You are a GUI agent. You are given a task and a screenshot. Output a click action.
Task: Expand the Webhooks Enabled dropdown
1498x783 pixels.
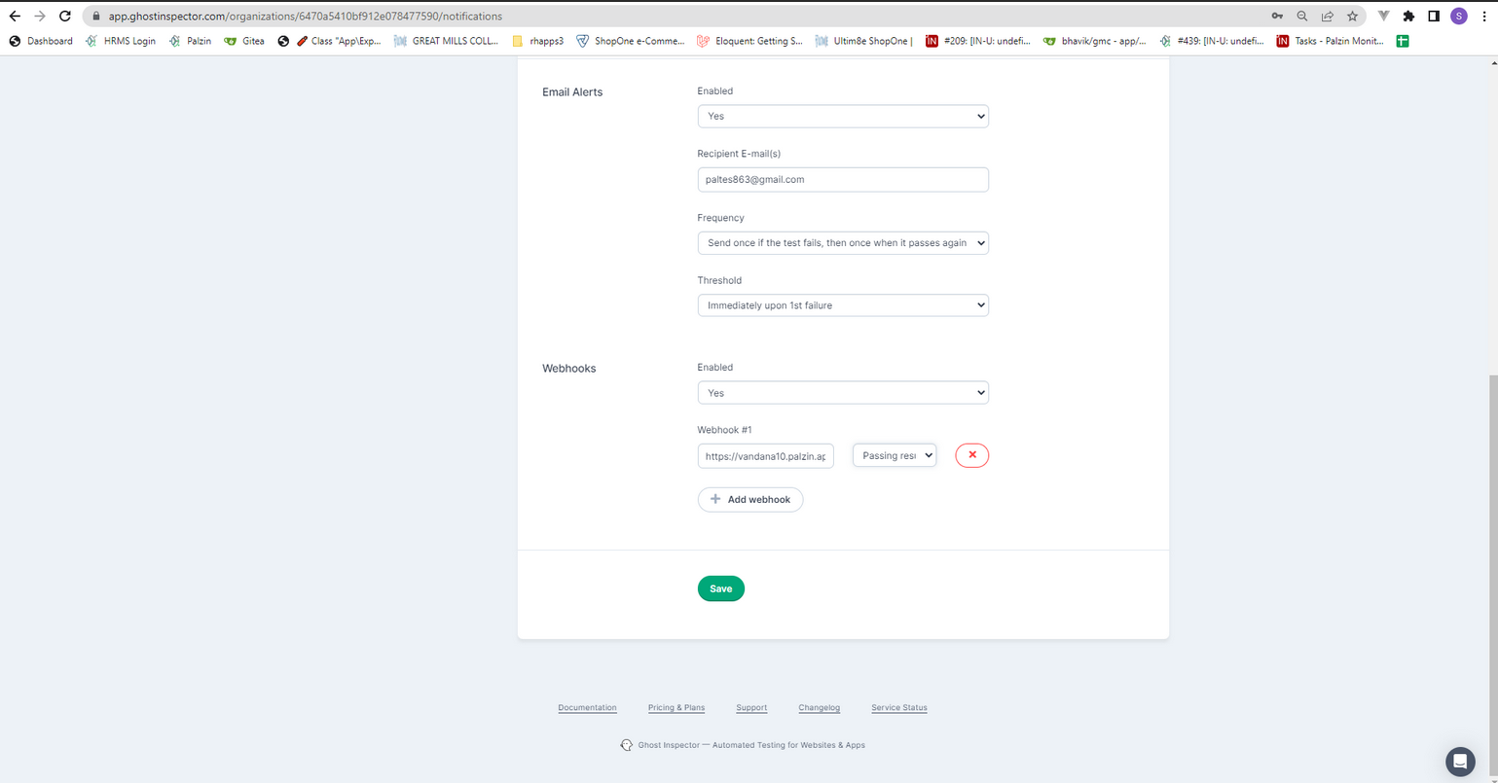click(843, 393)
